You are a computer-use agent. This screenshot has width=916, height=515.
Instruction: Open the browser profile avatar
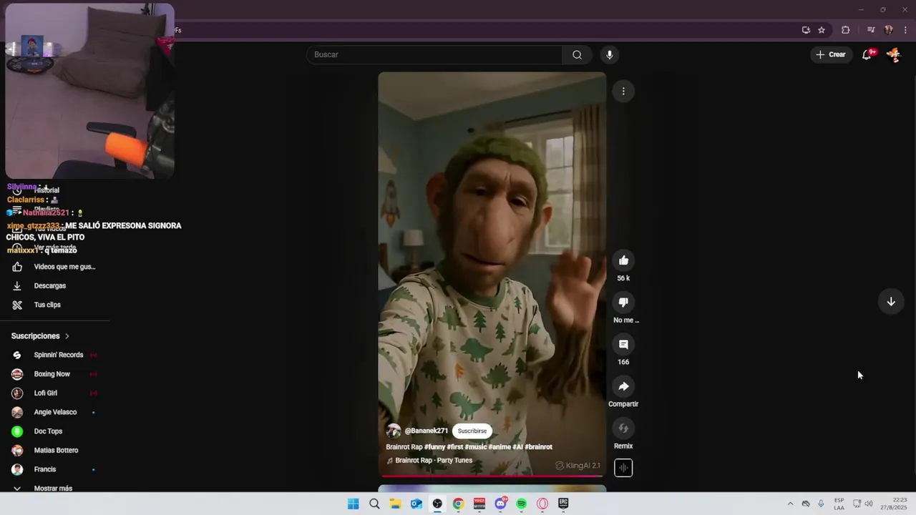point(889,30)
